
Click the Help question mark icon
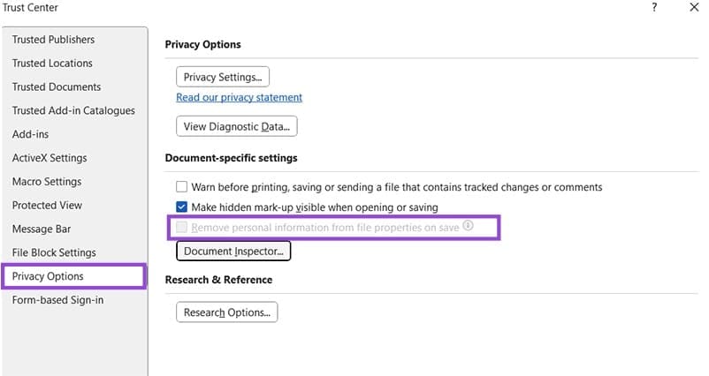pos(654,8)
